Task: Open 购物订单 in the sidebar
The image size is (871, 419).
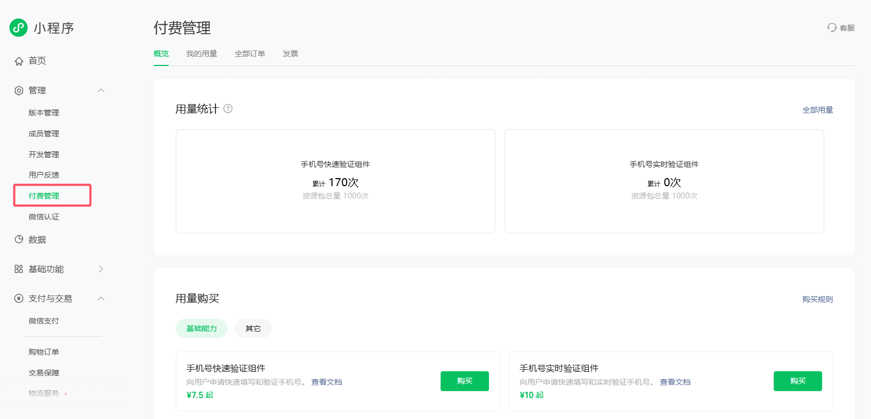Action: (x=44, y=352)
